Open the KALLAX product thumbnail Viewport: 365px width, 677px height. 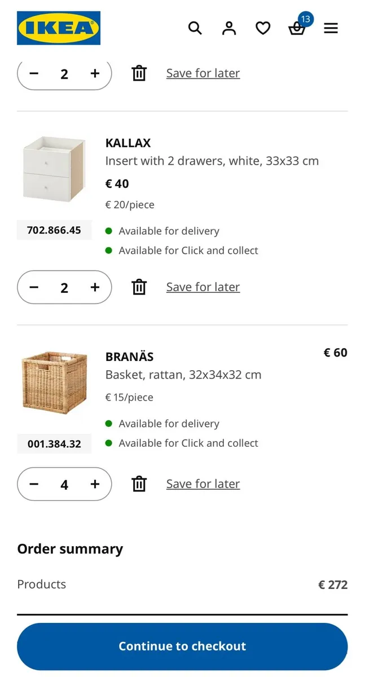click(54, 168)
